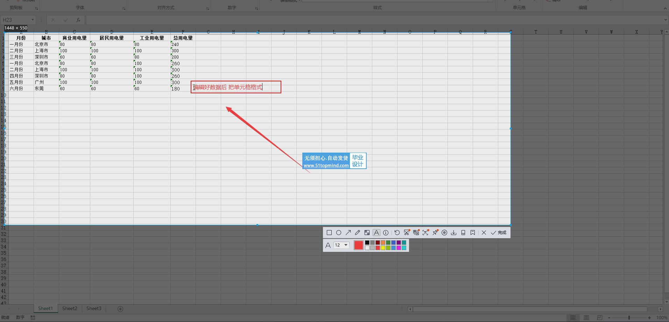The image size is (669, 322).
Task: Click the formula bar input field
Action: click(374, 20)
